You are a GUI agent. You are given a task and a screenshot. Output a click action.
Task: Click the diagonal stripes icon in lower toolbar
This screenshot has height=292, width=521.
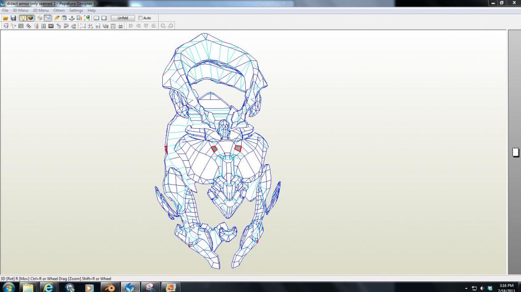click(x=28, y=26)
